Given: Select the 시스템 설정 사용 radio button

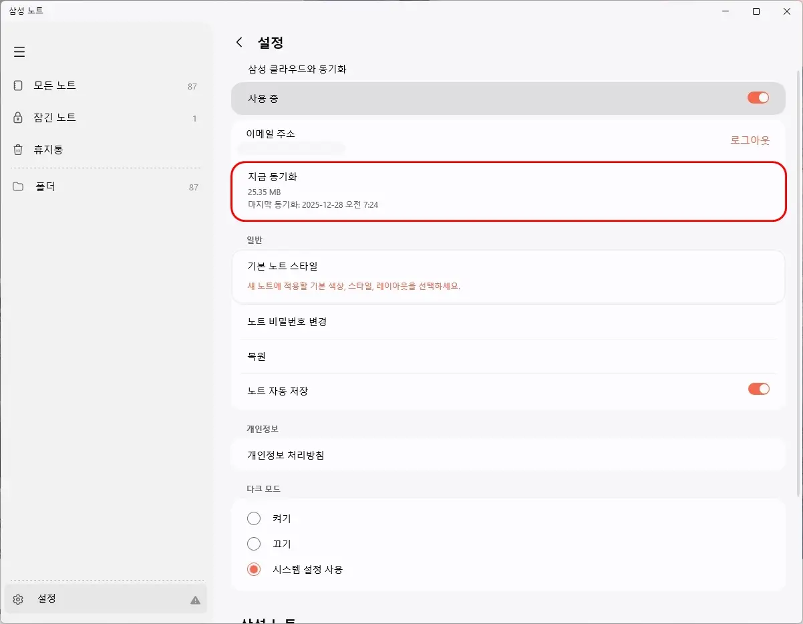Looking at the screenshot, I should pyautogui.click(x=254, y=570).
